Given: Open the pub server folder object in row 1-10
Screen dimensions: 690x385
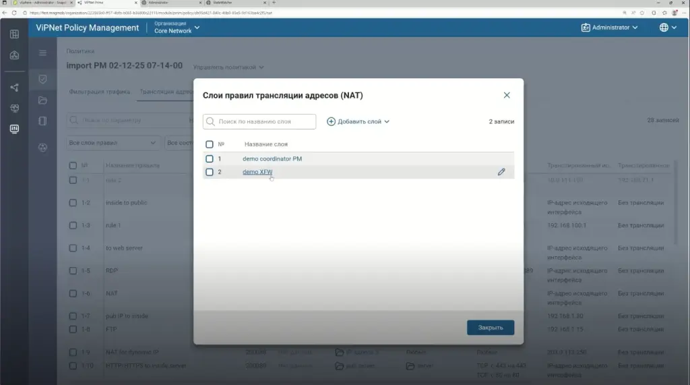Looking at the screenshot, I should point(354,366).
